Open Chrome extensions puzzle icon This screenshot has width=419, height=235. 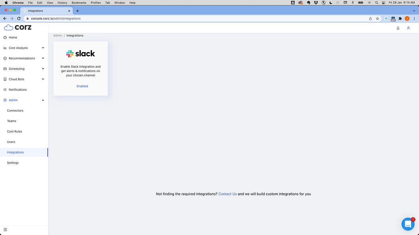tap(400, 18)
